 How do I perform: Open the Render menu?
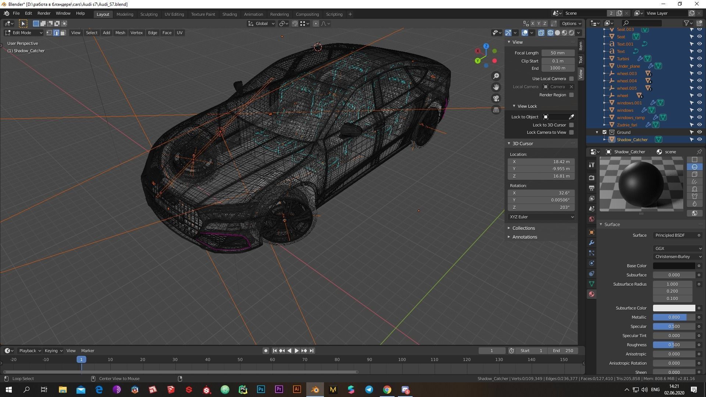44,13
